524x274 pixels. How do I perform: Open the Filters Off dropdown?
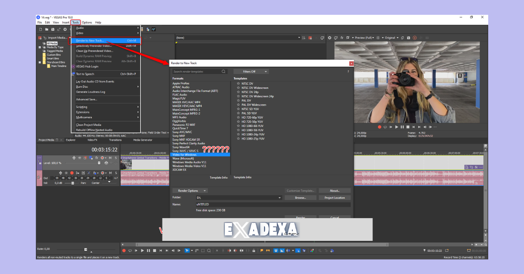coord(252,71)
